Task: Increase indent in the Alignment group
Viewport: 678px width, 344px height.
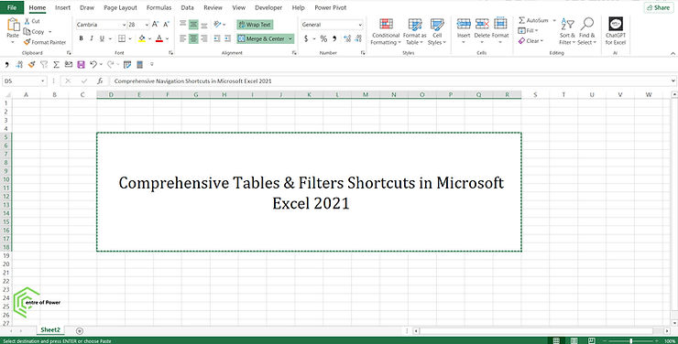Action: 227,38
